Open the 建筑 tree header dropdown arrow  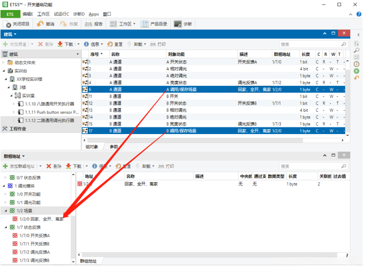click(78, 54)
